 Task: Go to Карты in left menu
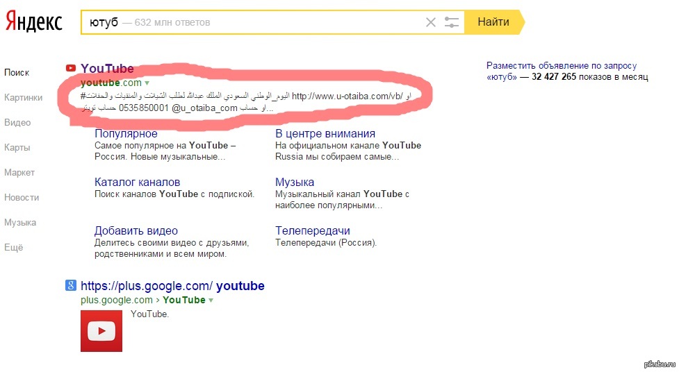(x=17, y=147)
